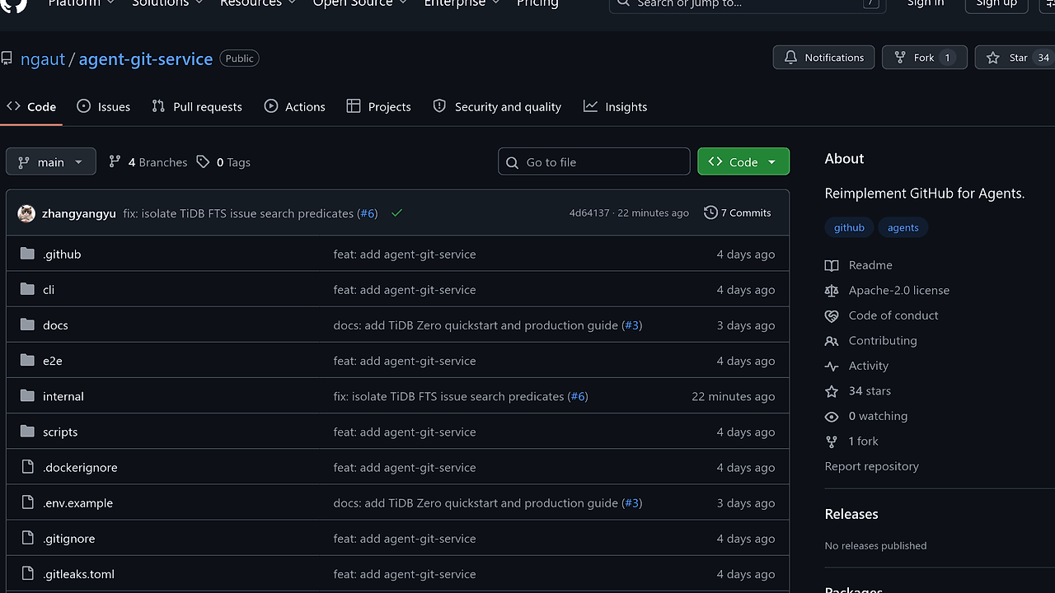Click the GitHub logo icon
Viewport: 1055px width, 593px height.
pyautogui.click(x=14, y=4)
